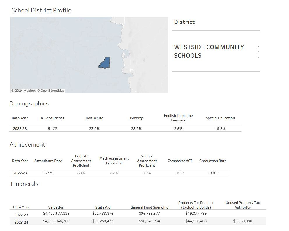Screen dimensions: 289x231
Task: Select the Non-White column header
Action: (94, 118)
